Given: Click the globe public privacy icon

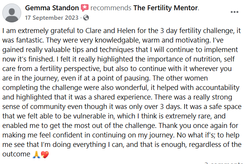Looking at the screenshot, I should point(86,18).
